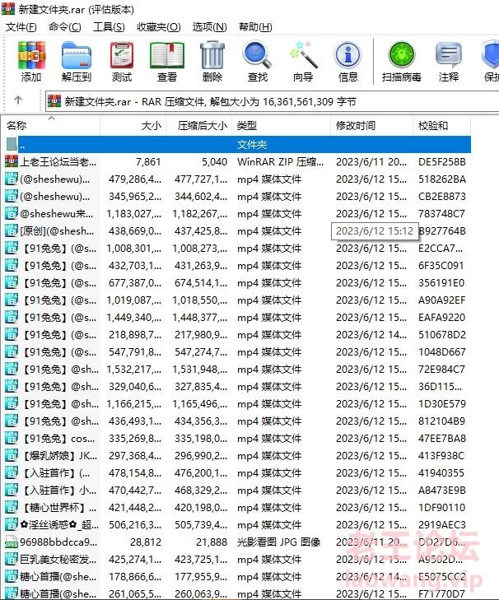Click the archive icon in the address bar
This screenshot has width=499, height=600.
click(54, 101)
